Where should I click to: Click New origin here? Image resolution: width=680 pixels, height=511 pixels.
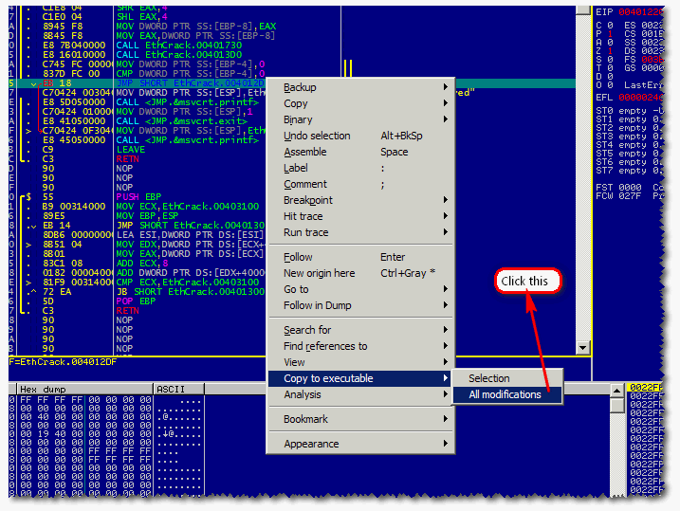tap(320, 273)
